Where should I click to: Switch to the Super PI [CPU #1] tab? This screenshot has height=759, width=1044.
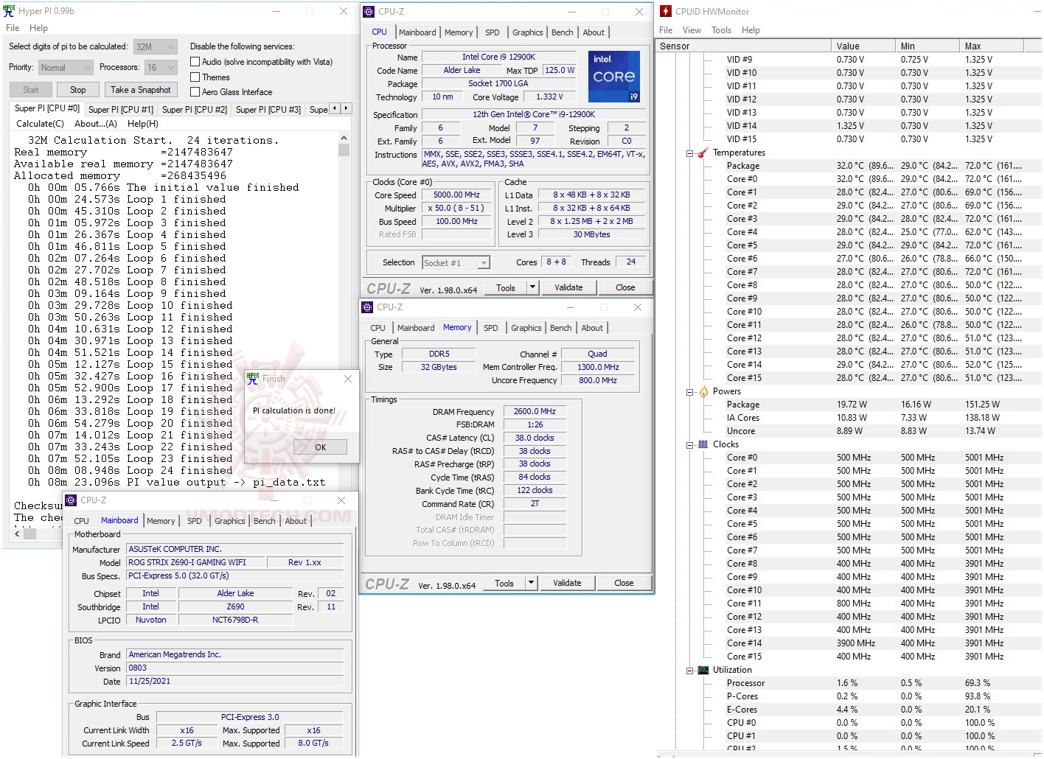click(121, 110)
